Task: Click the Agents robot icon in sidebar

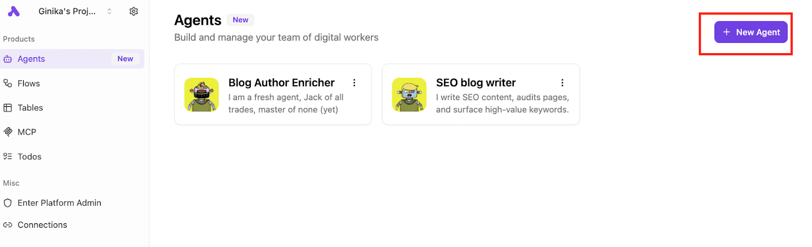Action: click(8, 59)
